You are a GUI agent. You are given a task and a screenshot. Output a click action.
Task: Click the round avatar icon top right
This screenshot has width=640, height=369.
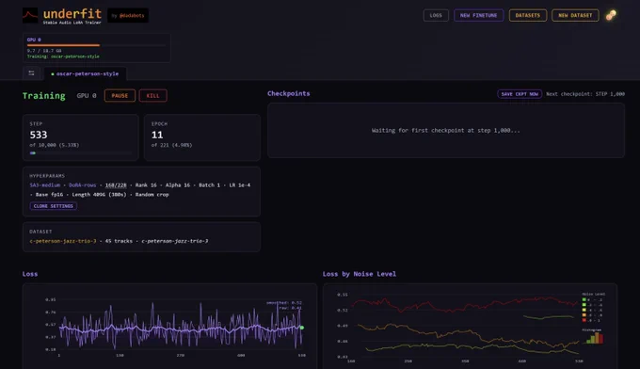point(611,15)
